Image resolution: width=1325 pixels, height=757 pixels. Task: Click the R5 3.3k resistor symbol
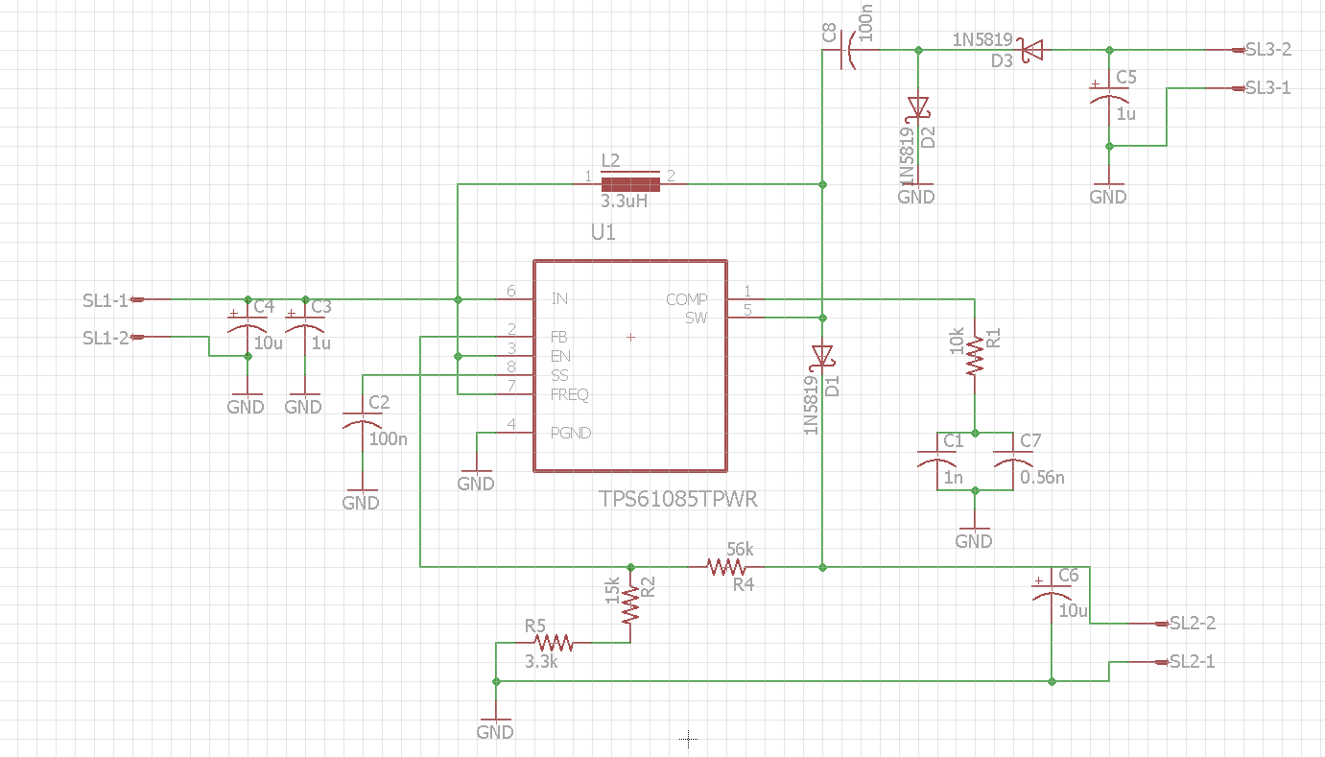tap(554, 643)
